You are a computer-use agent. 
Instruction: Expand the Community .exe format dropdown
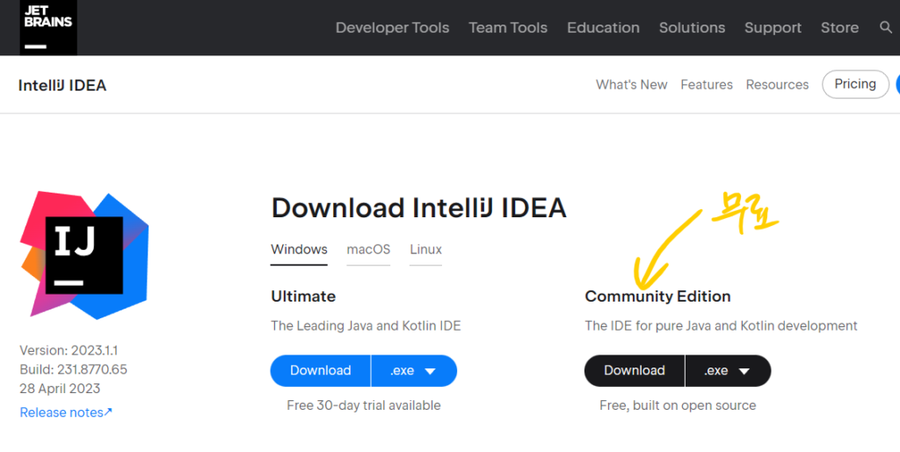click(728, 370)
